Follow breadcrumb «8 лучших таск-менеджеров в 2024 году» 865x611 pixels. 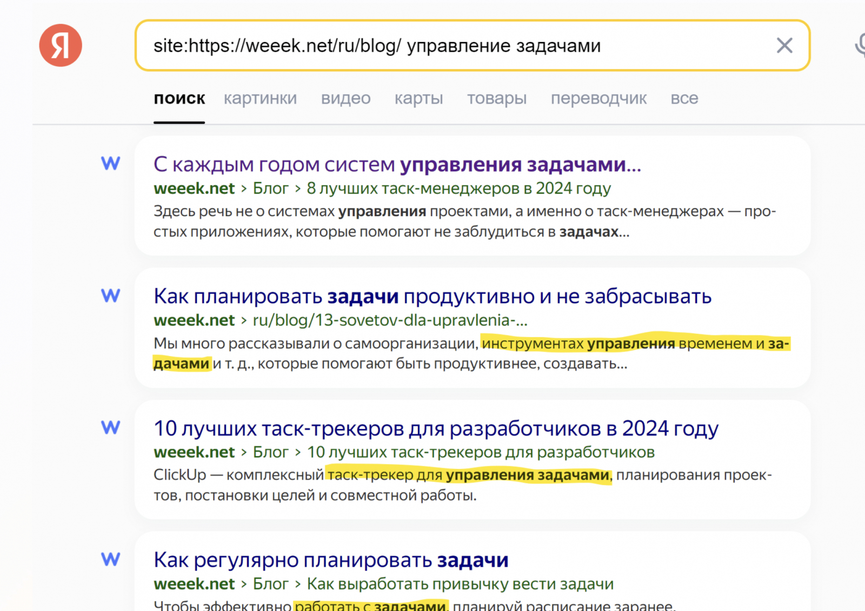coord(459,188)
